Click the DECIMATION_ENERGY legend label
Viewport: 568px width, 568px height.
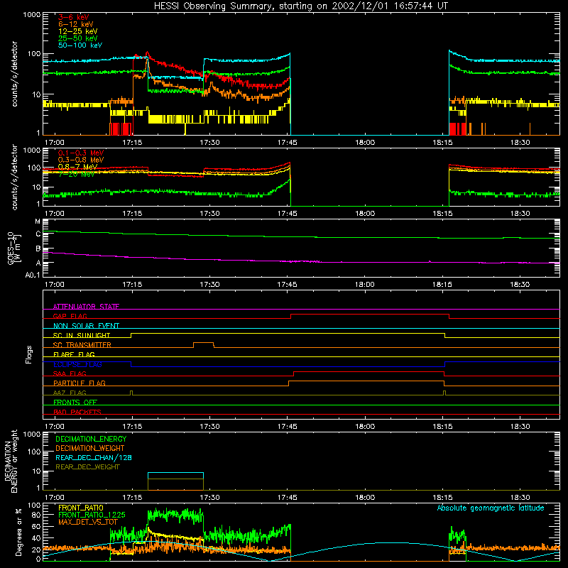pyautogui.click(x=91, y=439)
